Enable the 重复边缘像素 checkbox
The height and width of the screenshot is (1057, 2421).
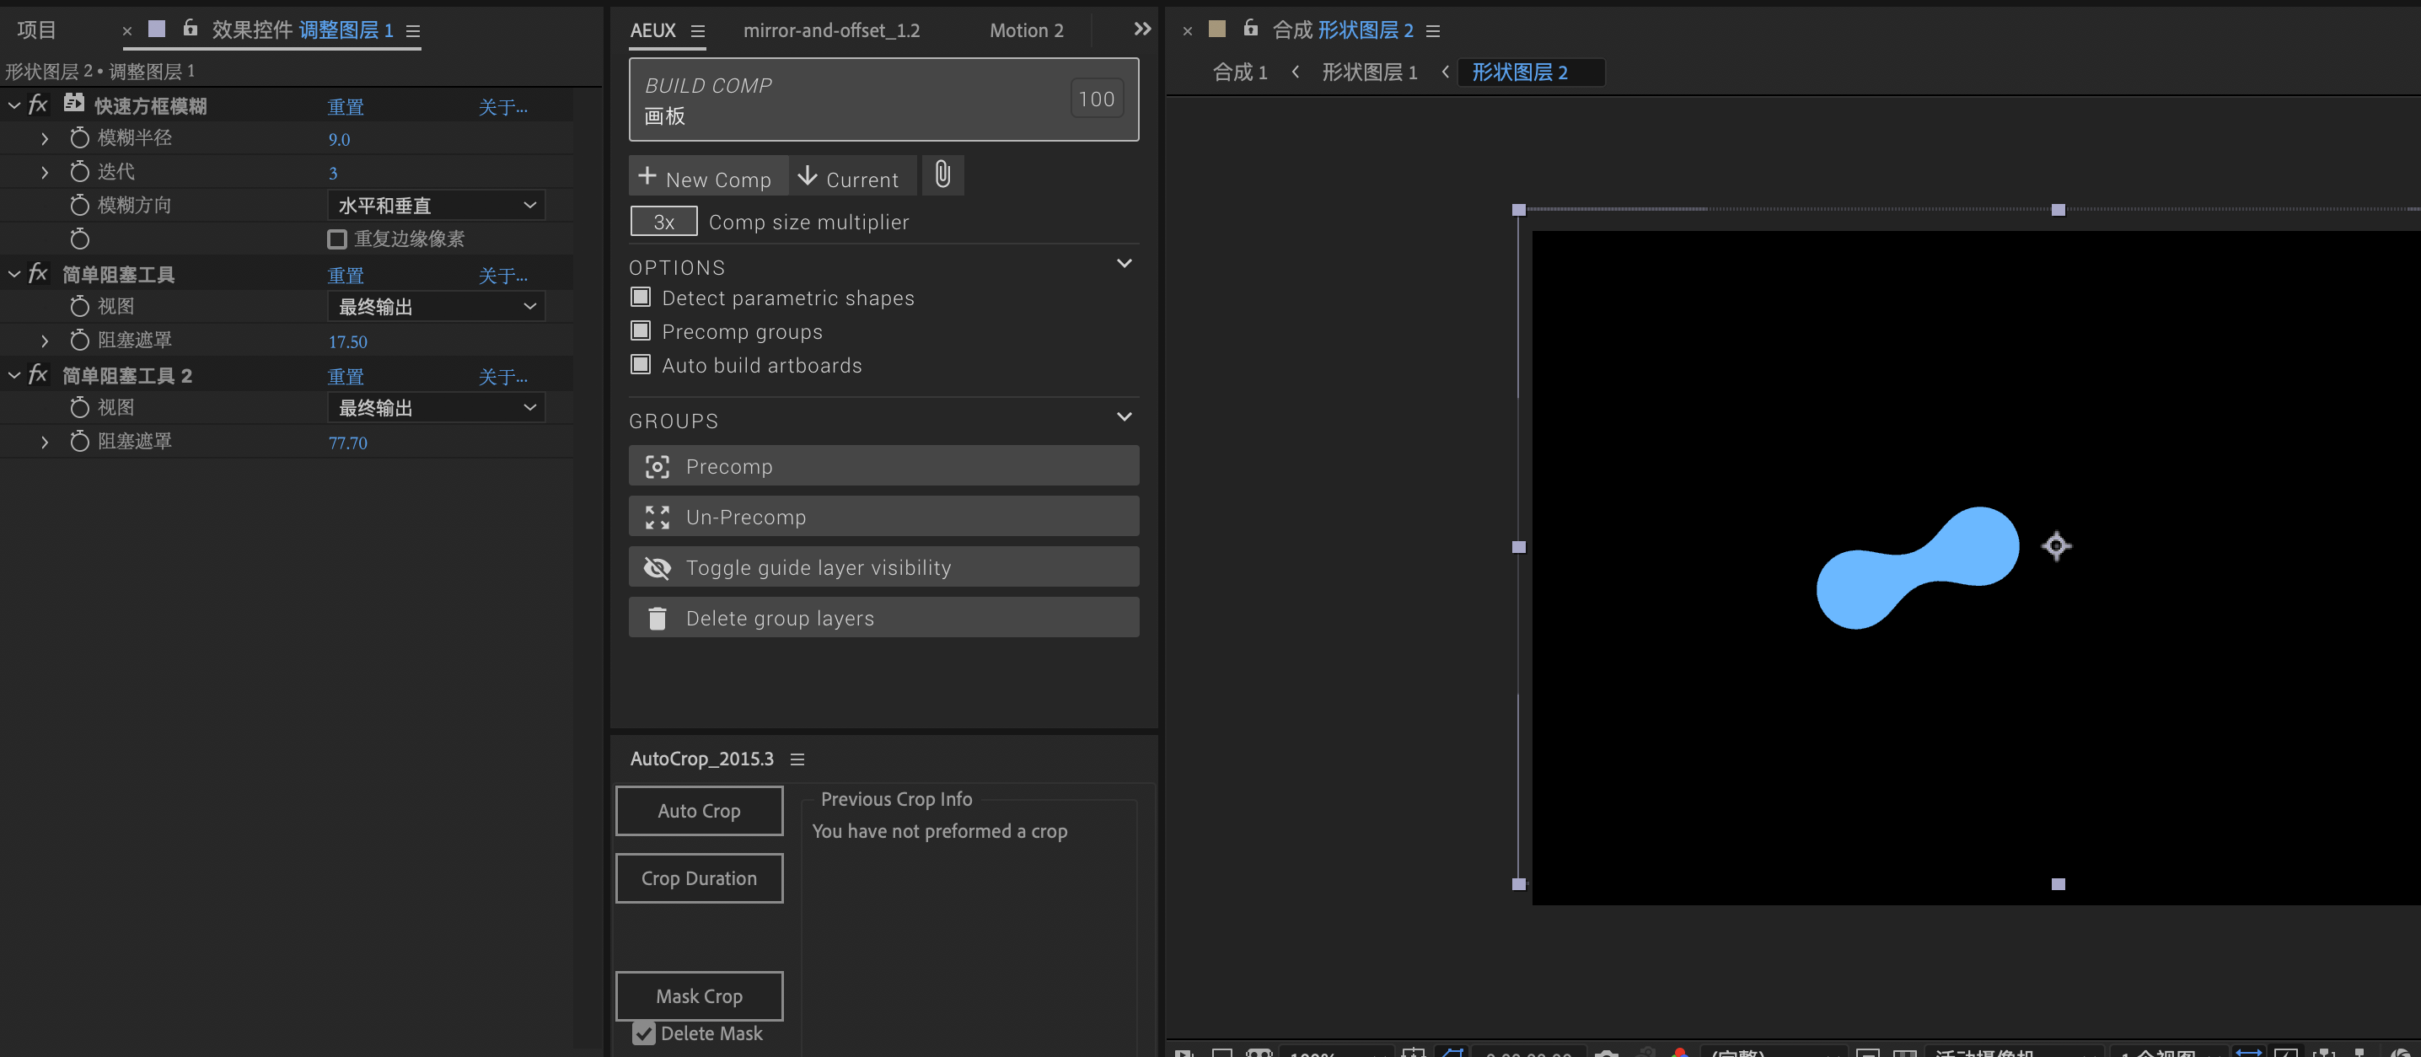(336, 239)
